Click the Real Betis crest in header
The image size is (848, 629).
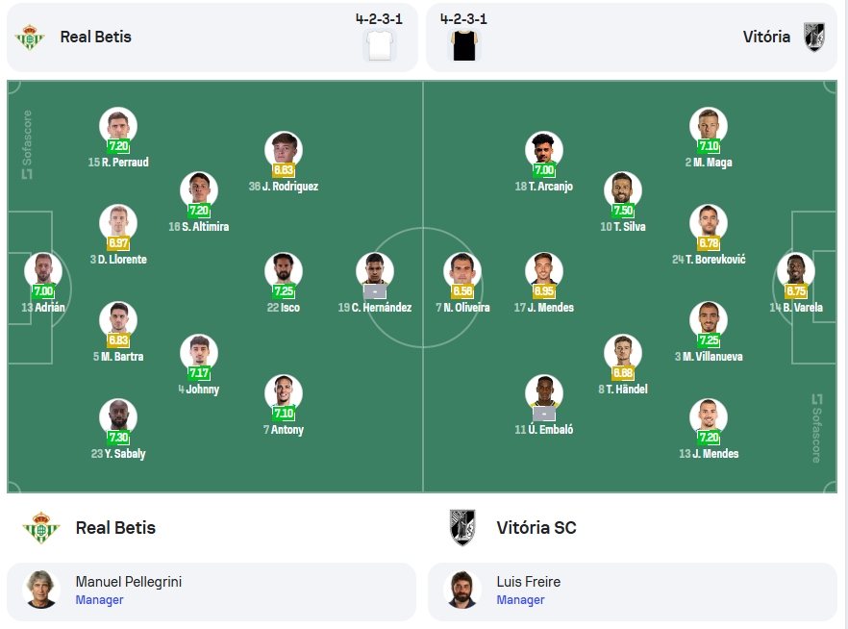(x=30, y=38)
